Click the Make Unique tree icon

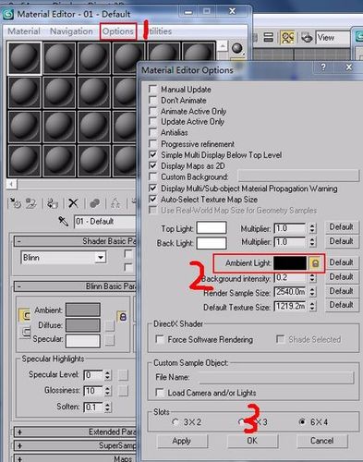click(x=115, y=203)
